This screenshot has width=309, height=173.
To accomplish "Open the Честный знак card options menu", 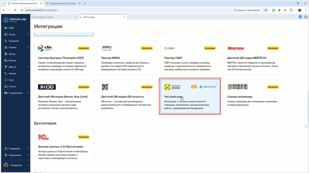I will (216, 83).
